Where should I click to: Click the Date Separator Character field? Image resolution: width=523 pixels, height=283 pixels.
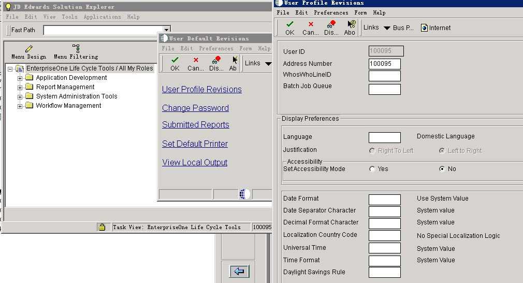tap(385, 211)
